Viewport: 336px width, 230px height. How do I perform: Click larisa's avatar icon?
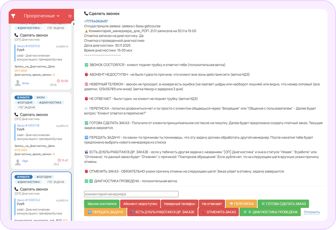[17, 83]
